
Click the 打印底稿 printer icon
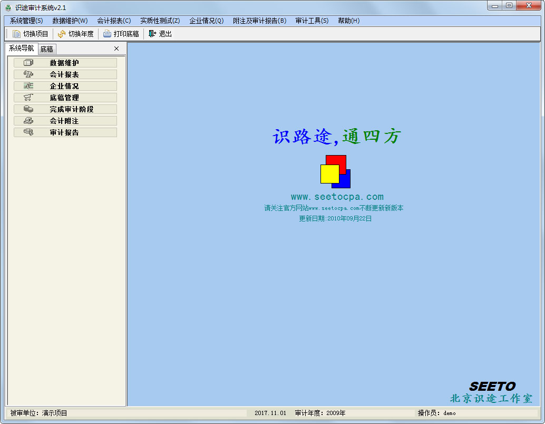107,34
